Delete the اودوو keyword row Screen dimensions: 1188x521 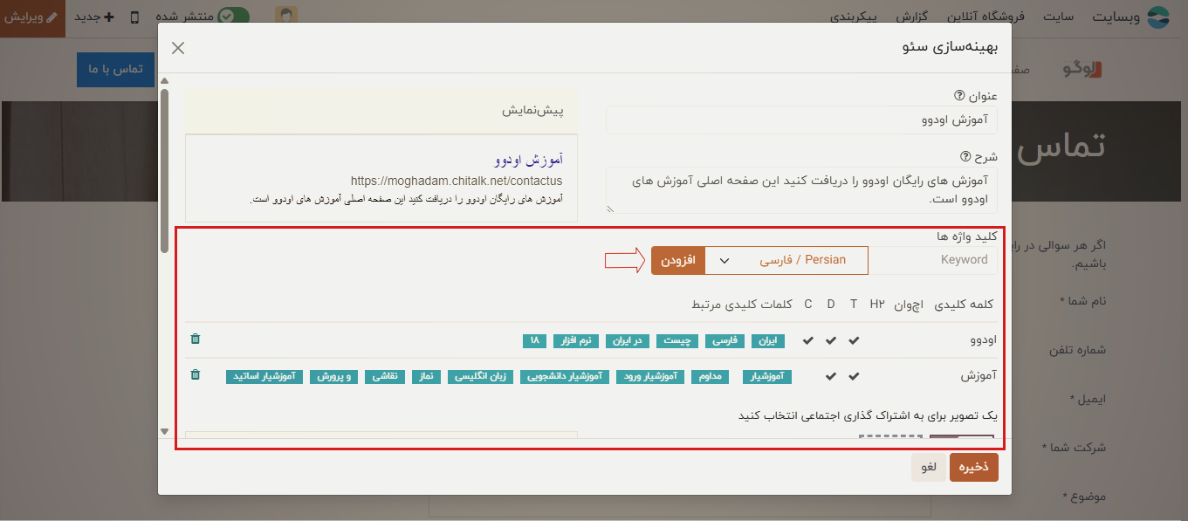(x=196, y=339)
